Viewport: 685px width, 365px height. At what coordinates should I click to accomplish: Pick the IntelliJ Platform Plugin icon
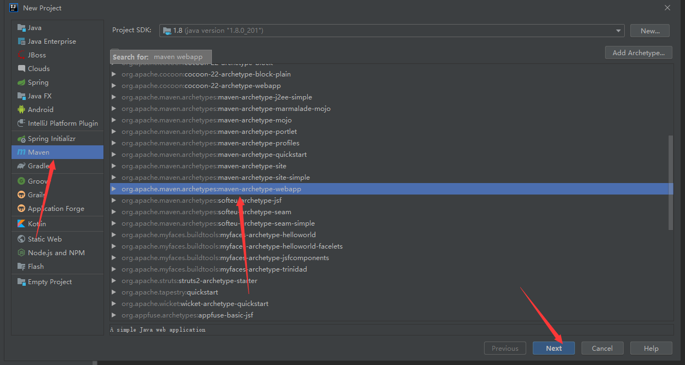coord(21,123)
